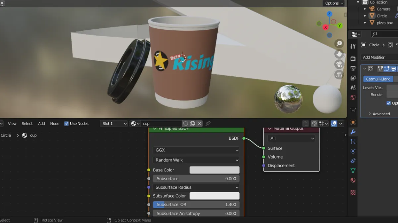Expand the pizza box item in outliner
This screenshot has height=223, width=398.
pyautogui.click(x=365, y=23)
